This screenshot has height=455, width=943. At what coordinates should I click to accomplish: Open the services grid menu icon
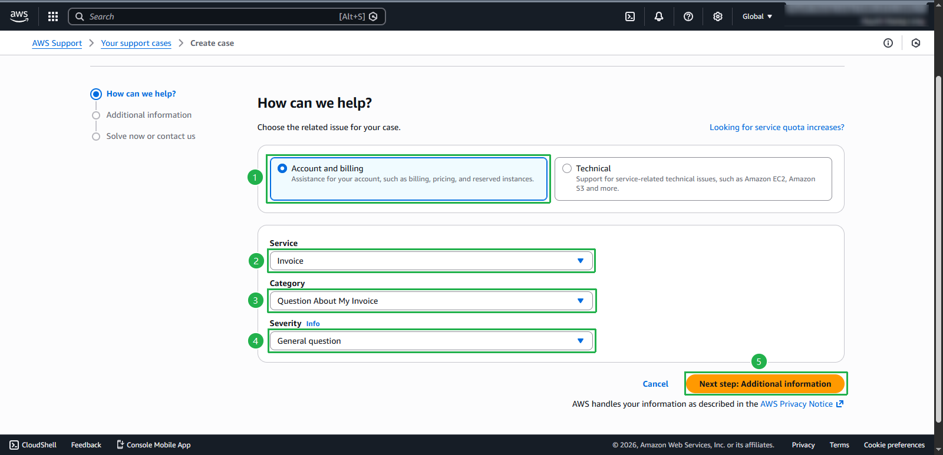point(53,16)
